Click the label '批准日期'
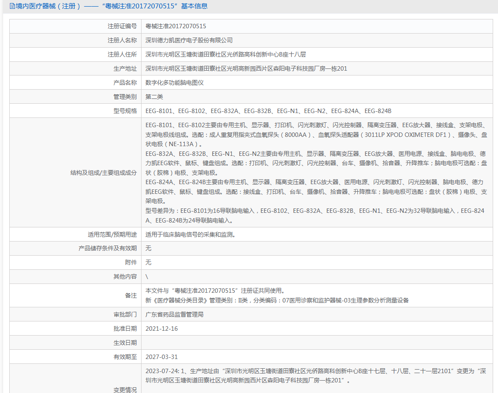498x393 pixels. pyautogui.click(x=125, y=329)
